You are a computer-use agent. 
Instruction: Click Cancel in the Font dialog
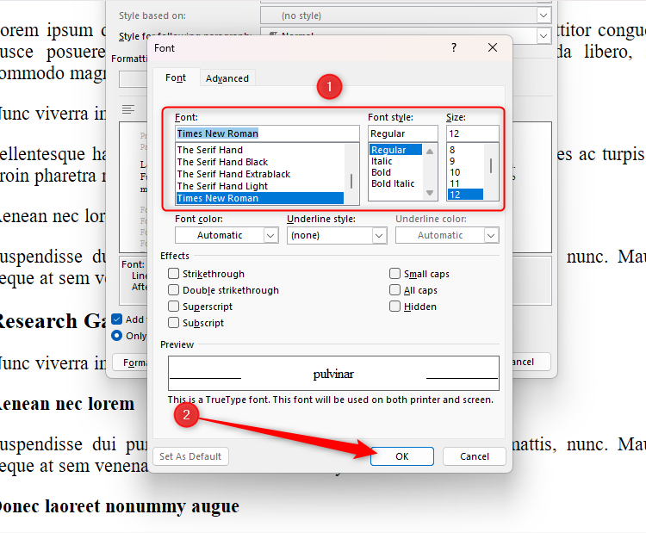click(475, 456)
